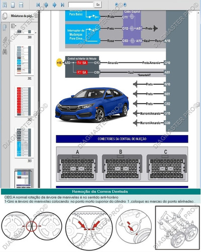201x252 pixels.
Task: Click the page thumbnails panel icon
Action: tap(5, 16)
